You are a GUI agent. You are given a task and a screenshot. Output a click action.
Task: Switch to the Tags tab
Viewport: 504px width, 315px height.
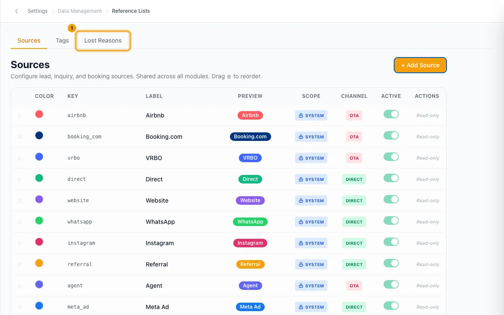point(62,40)
